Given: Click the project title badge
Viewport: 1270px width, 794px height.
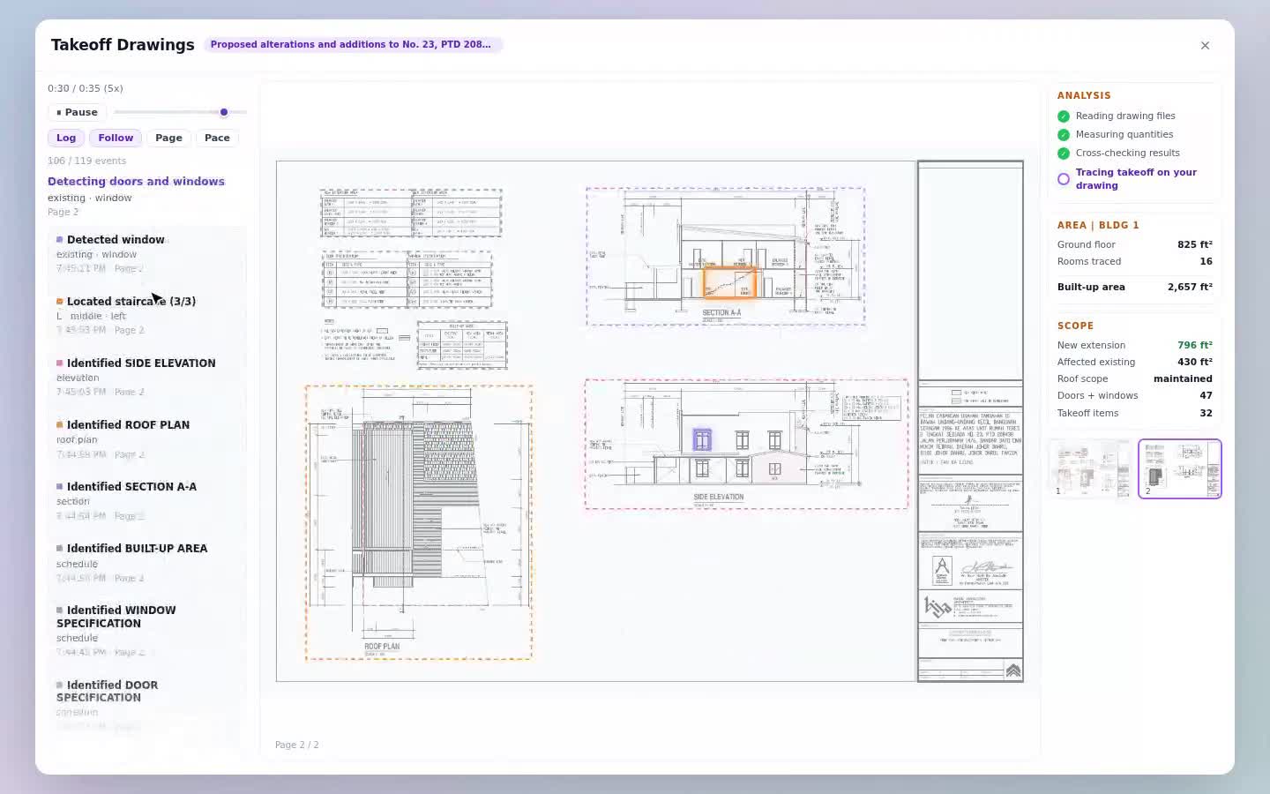Looking at the screenshot, I should (353, 44).
